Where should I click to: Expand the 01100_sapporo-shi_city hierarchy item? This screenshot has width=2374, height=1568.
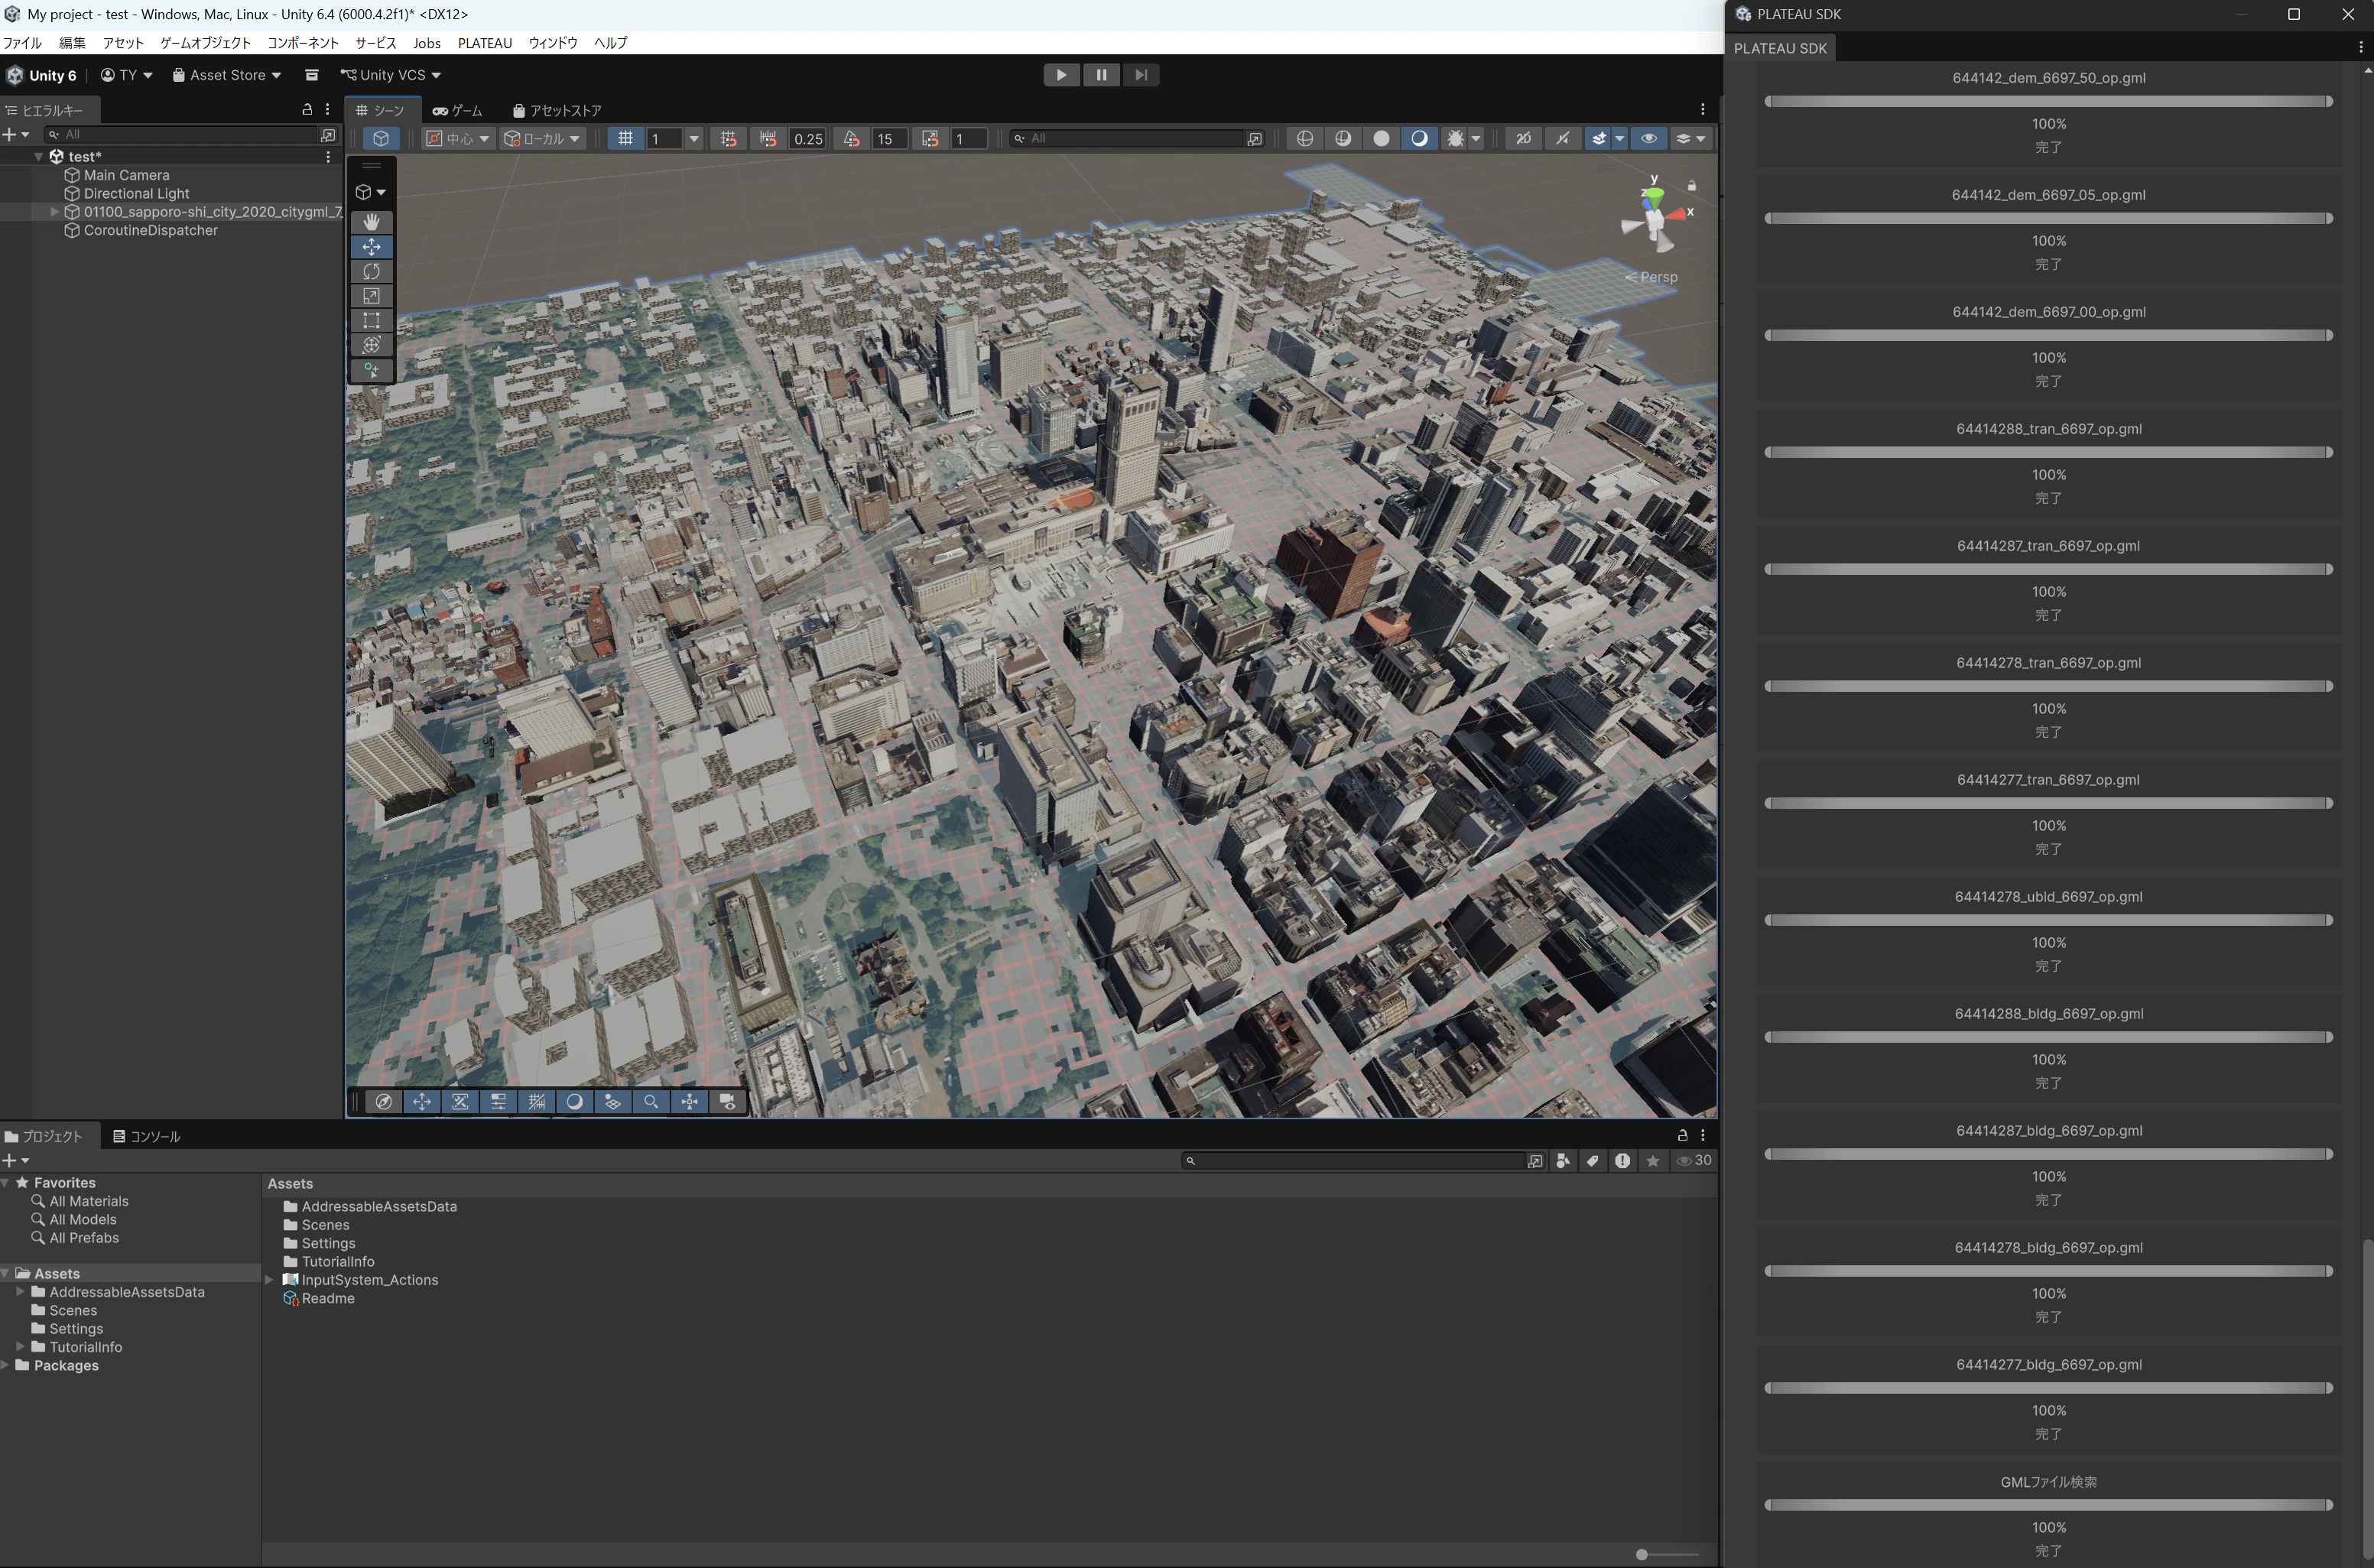(54, 212)
